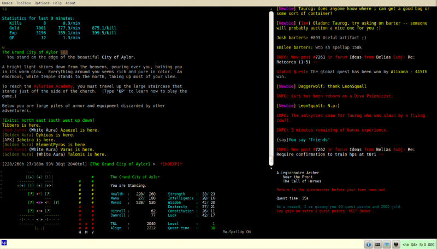Screen dimensions: 437x249
Task: Click the 'Talomis is here.' line
Action: coord(54,155)
